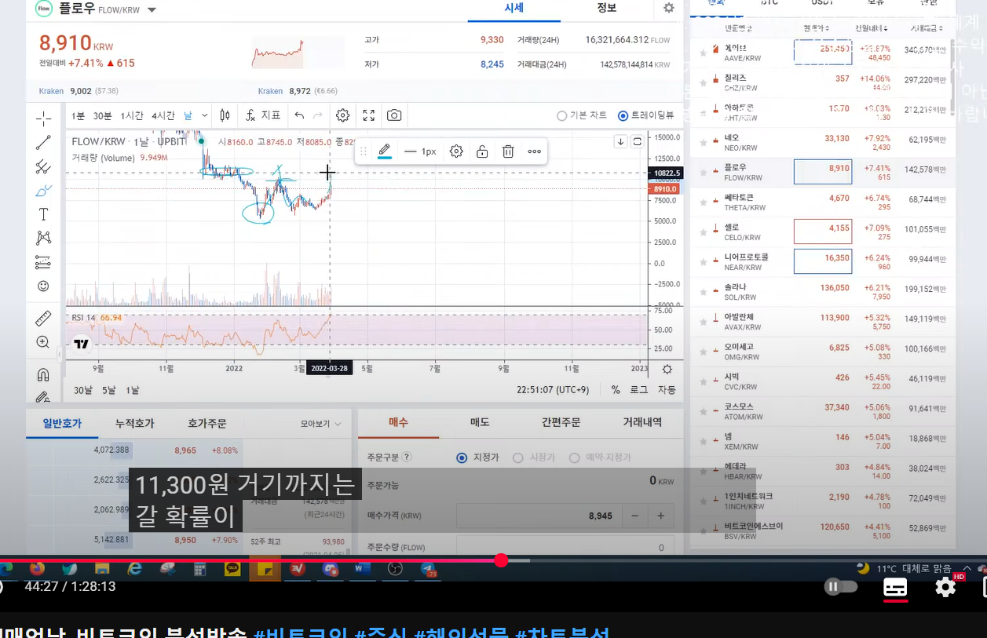Increase buy price with plus button
Screen dimensions: 987x638
click(660, 516)
